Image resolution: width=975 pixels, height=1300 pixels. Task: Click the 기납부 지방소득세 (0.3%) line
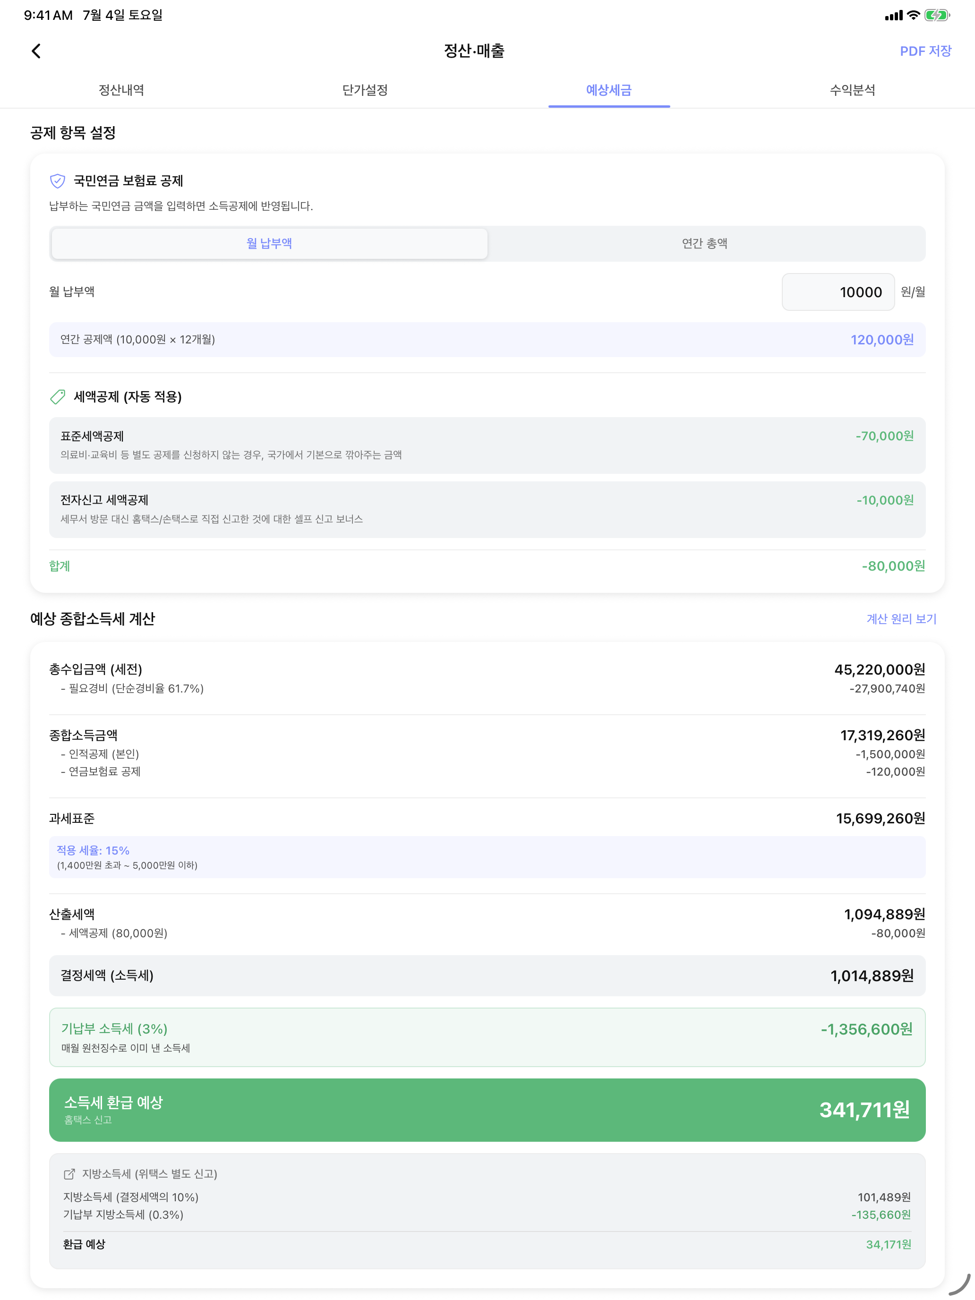[x=123, y=1215]
